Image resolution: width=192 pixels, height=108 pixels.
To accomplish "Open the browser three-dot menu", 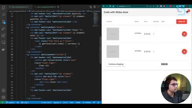I will (190, 6).
